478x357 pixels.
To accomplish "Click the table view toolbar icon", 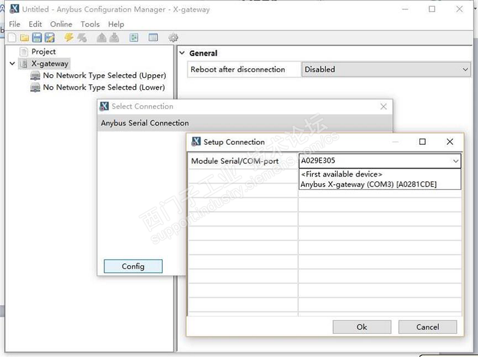I will pyautogui.click(x=153, y=37).
